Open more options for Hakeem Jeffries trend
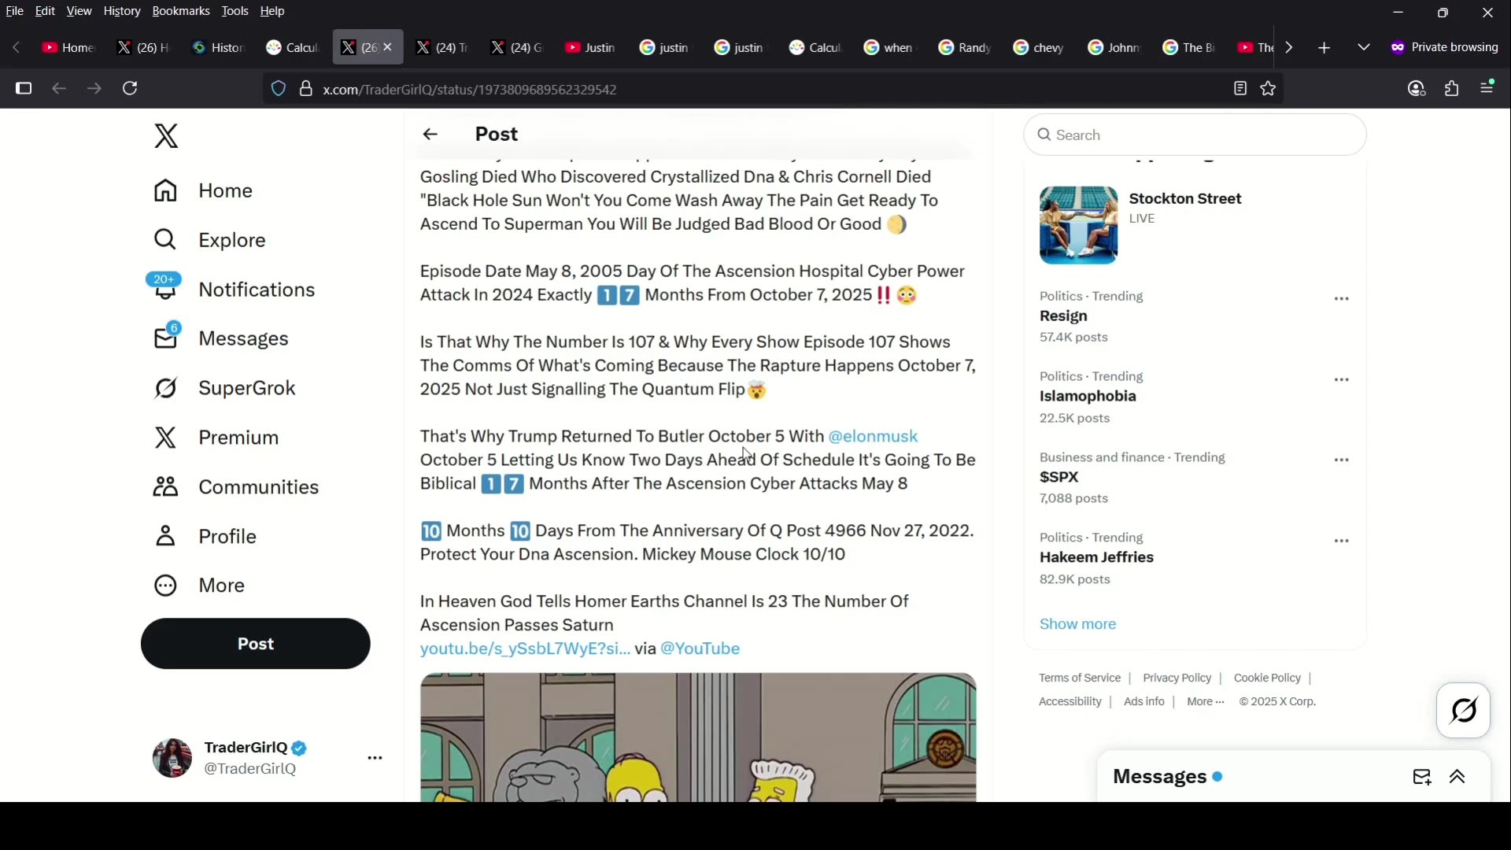Viewport: 1511px width, 850px height. [x=1342, y=542]
